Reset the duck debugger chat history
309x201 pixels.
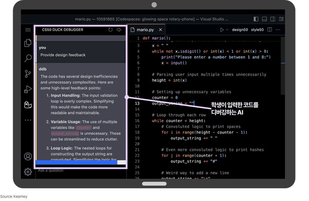coord(111,30)
